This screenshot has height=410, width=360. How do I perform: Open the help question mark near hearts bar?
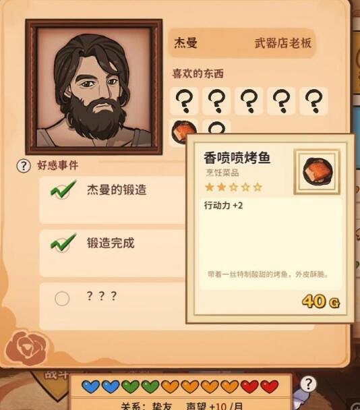tap(308, 384)
